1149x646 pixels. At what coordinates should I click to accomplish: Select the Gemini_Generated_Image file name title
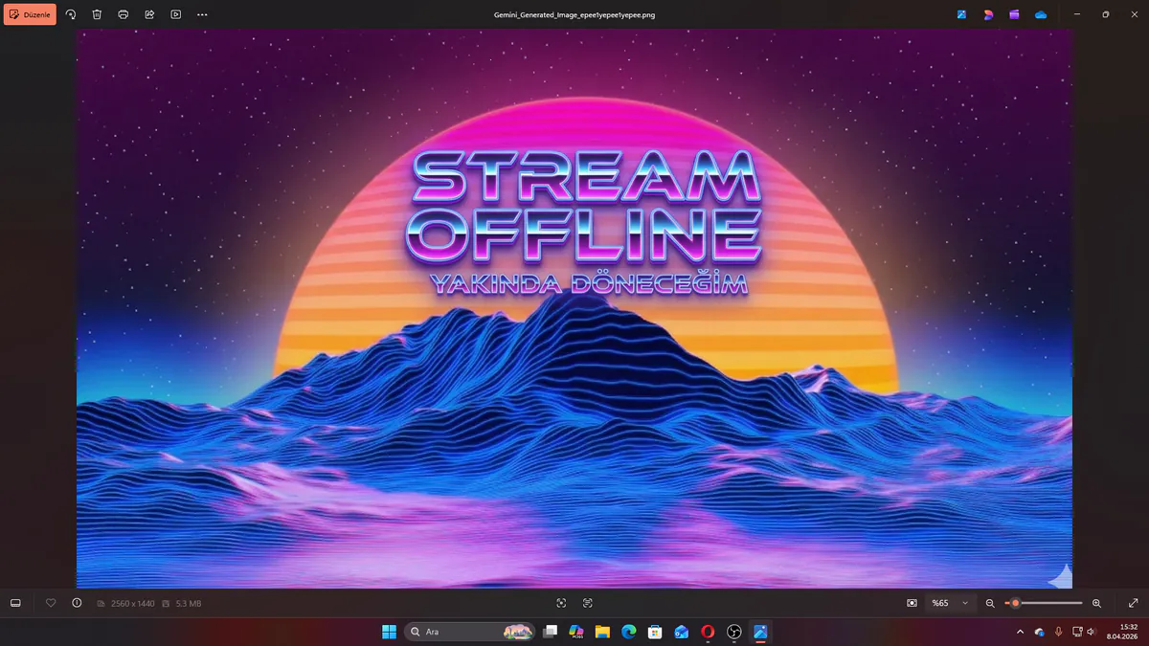574,15
